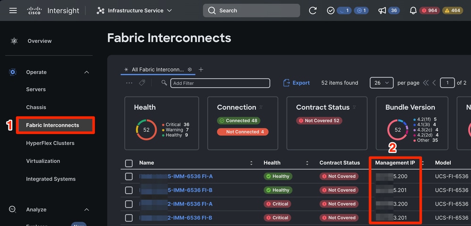This screenshot has width=471, height=226.
Task: Open the 2-IMM-6536 FI-A link
Action: click(x=176, y=204)
